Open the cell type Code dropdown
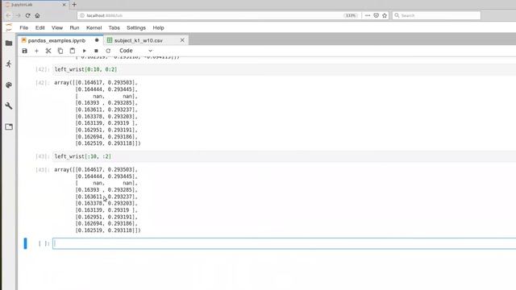Screen dimensions: 516x290 pyautogui.click(x=135, y=51)
